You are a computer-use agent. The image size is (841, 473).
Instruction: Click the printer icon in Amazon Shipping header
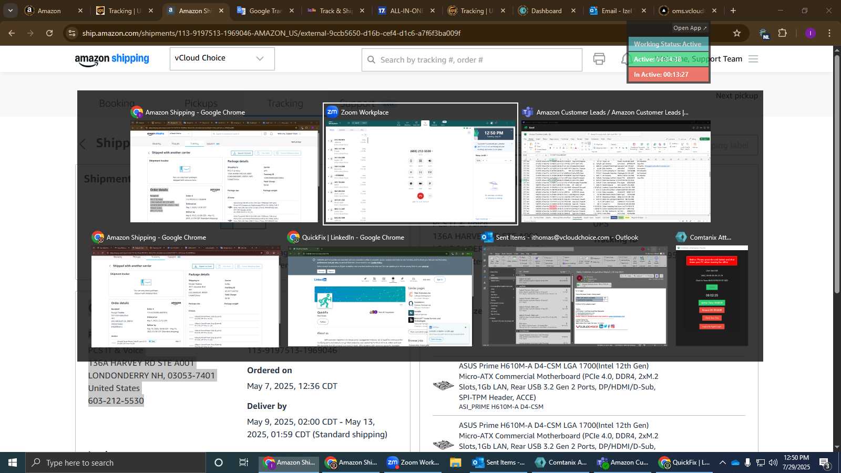[x=599, y=59]
